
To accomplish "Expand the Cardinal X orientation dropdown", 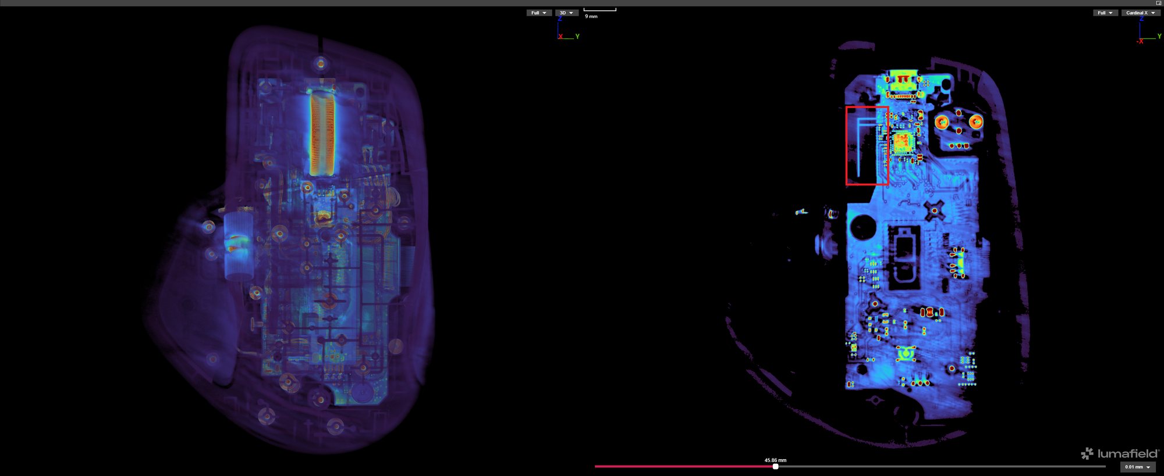I will (1140, 13).
